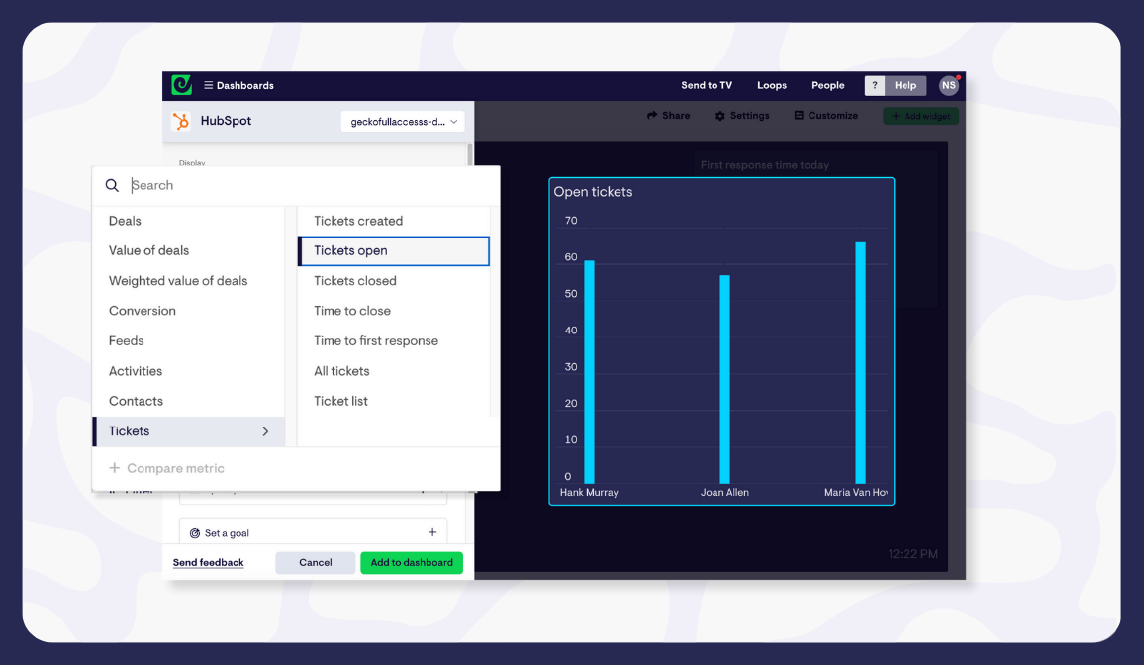Choose the Tickets open metric
The image size is (1144, 665).
393,250
